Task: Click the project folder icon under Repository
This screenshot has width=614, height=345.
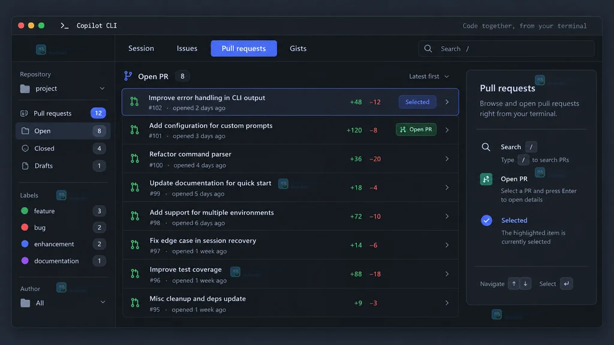Action: tap(25, 89)
